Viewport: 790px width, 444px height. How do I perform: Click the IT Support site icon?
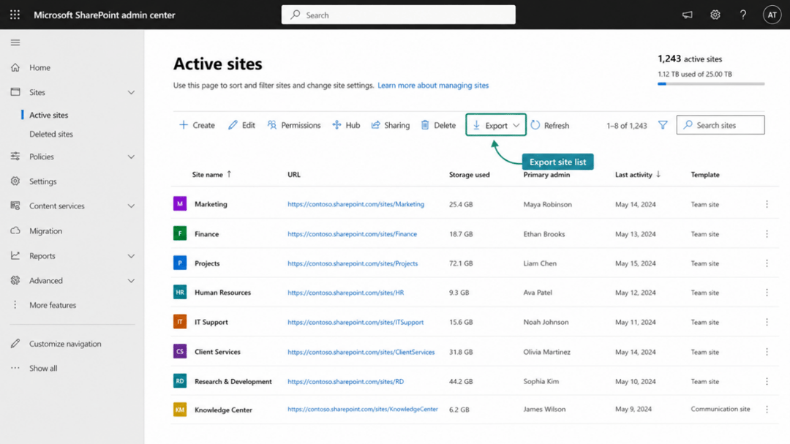point(180,322)
